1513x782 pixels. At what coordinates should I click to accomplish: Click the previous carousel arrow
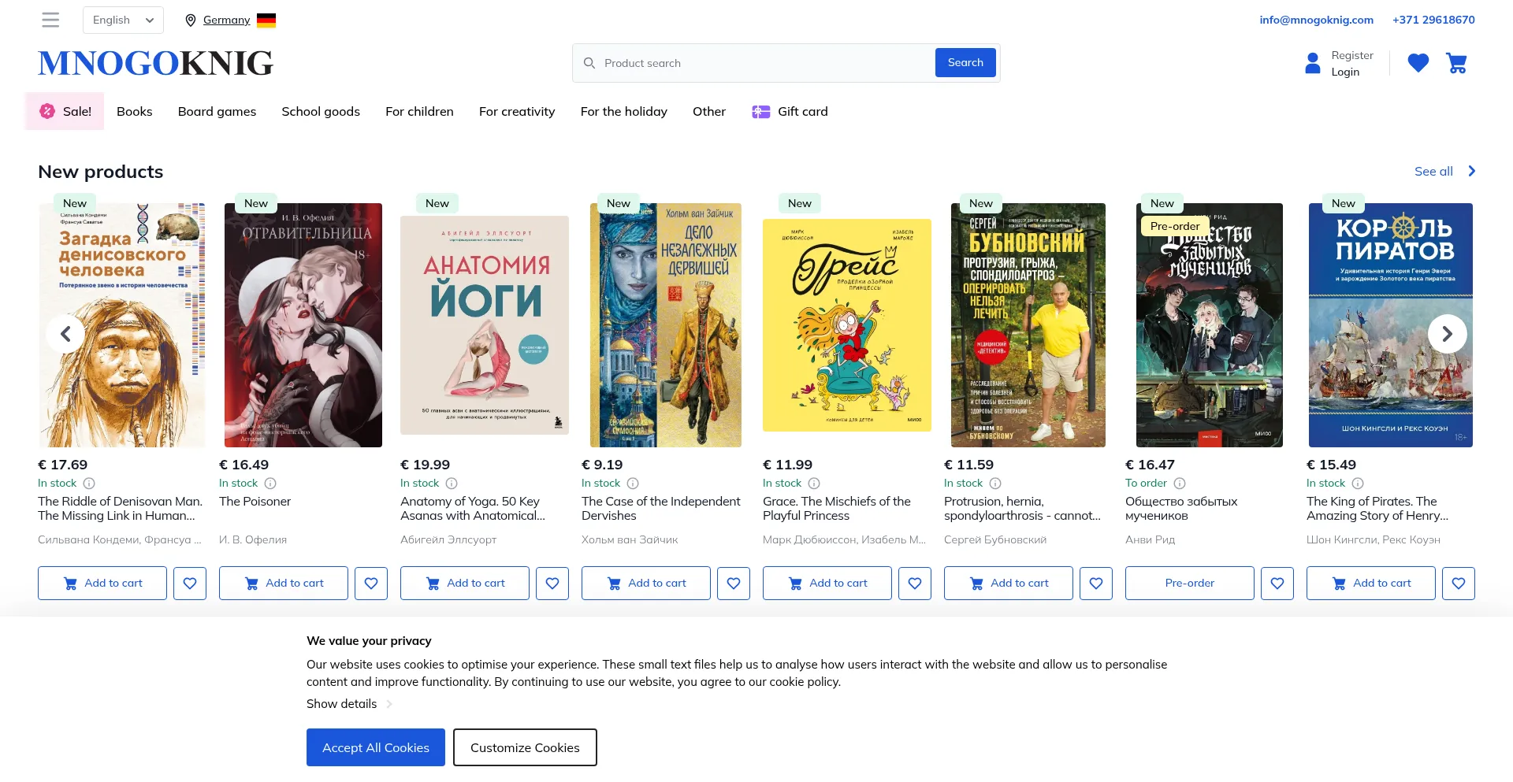click(x=66, y=334)
